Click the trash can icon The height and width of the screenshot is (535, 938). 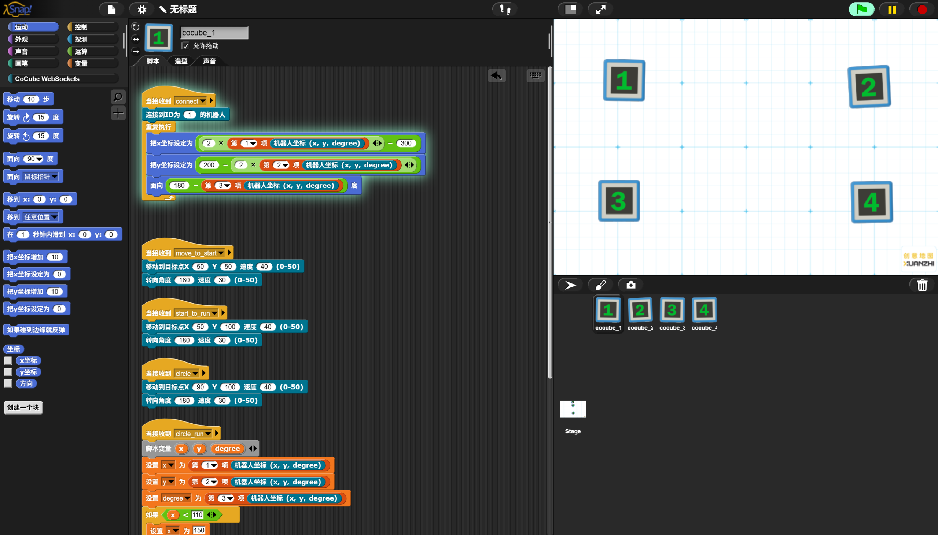click(x=922, y=285)
